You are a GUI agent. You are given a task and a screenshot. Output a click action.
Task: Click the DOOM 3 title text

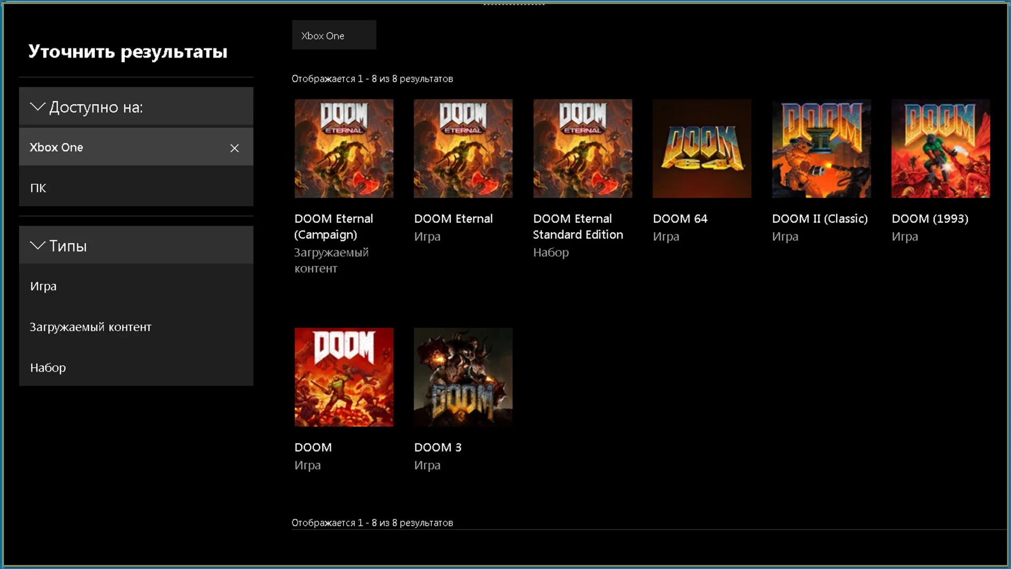click(438, 447)
